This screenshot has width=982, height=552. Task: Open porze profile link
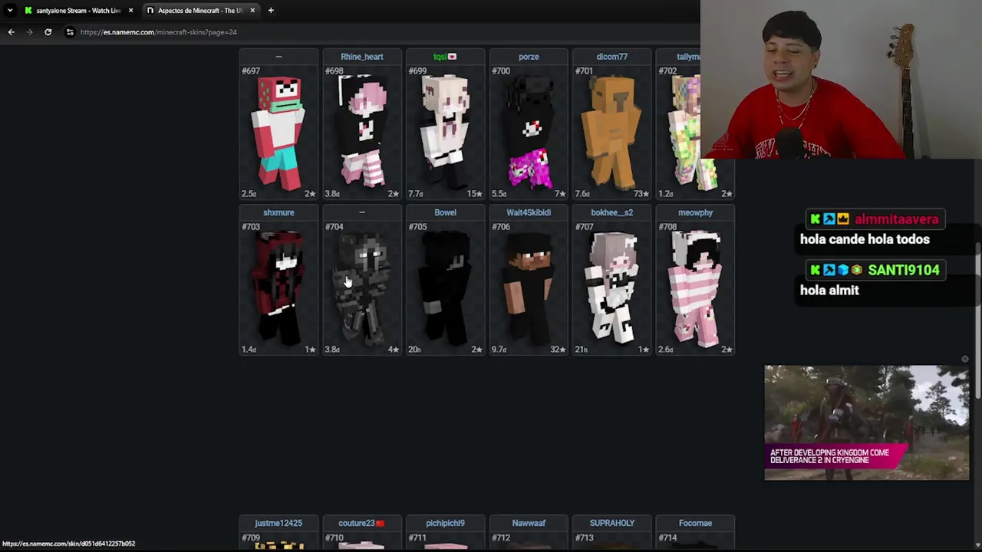coord(529,57)
